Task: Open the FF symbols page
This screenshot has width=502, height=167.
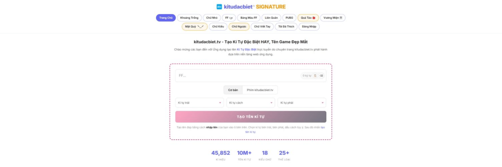Action: pos(229,18)
